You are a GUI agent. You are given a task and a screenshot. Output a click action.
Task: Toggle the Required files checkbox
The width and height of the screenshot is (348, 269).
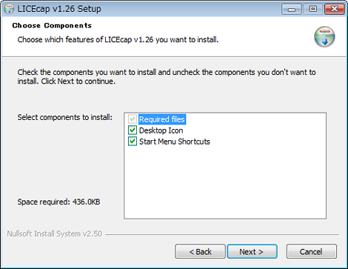pos(133,119)
